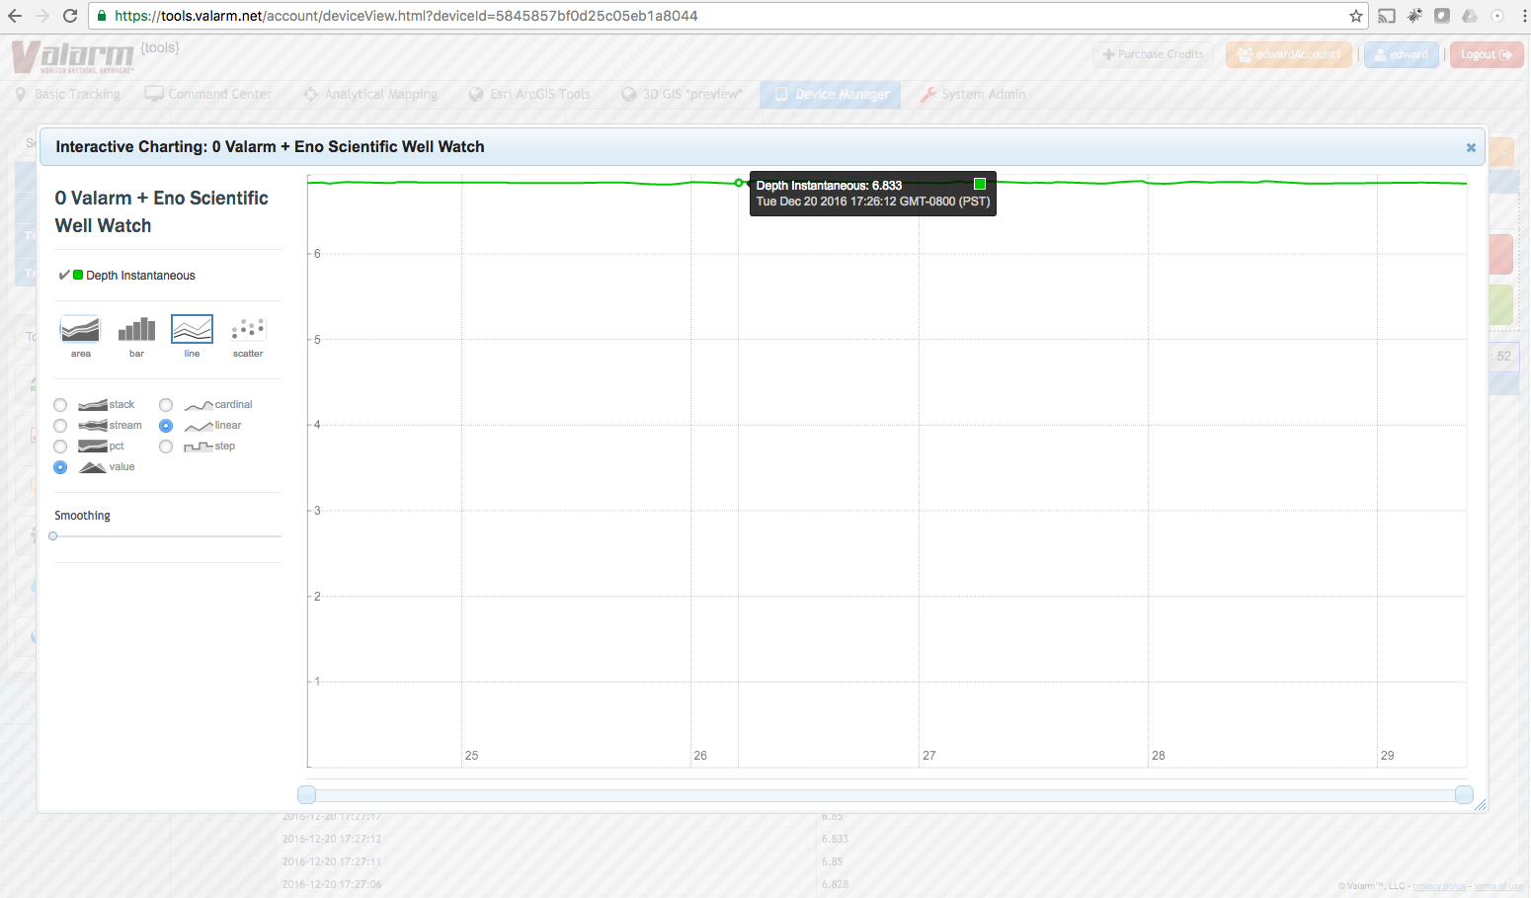The height and width of the screenshot is (898, 1531).
Task: Click the highlighted data point on the line
Action: [738, 183]
